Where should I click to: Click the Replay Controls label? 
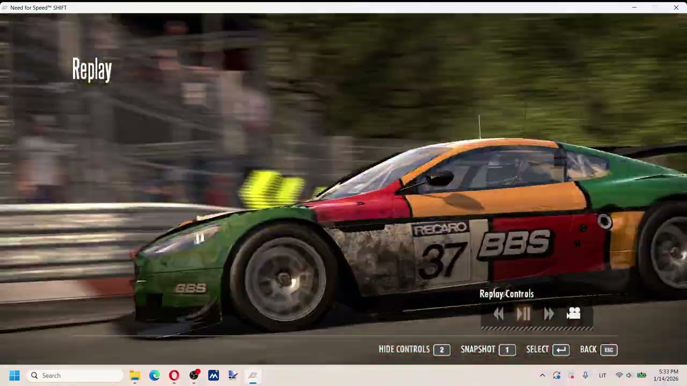507,294
